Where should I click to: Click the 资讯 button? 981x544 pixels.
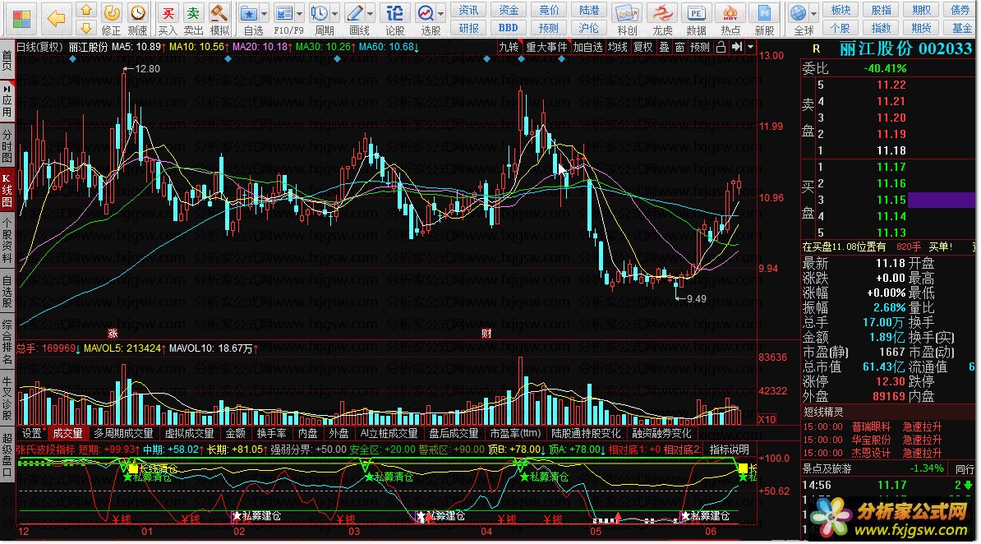(468, 10)
